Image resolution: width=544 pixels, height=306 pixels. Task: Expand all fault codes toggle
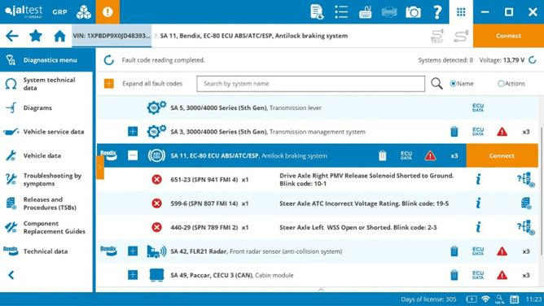coord(108,84)
